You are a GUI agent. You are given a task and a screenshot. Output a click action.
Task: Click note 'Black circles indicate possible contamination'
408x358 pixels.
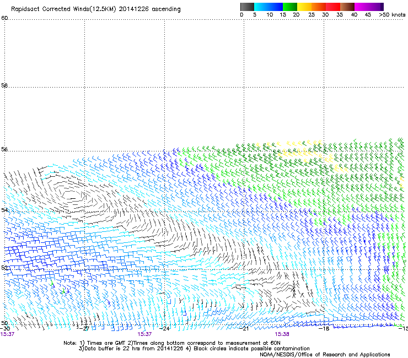click(x=251, y=349)
